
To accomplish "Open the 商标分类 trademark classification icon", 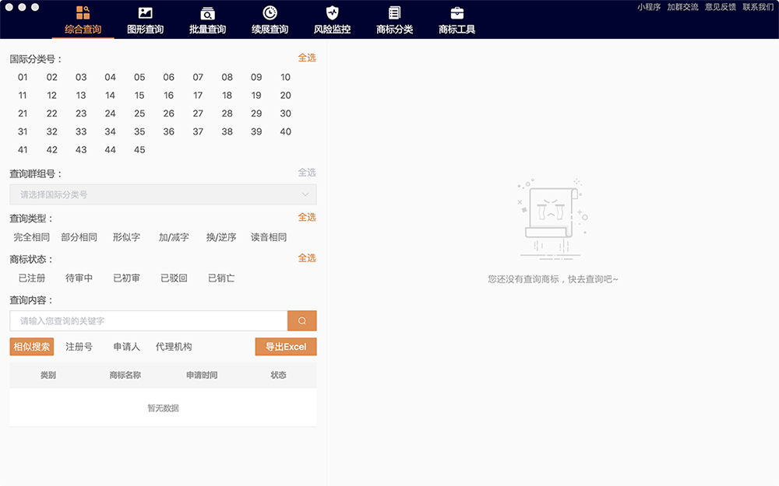I will pyautogui.click(x=394, y=13).
